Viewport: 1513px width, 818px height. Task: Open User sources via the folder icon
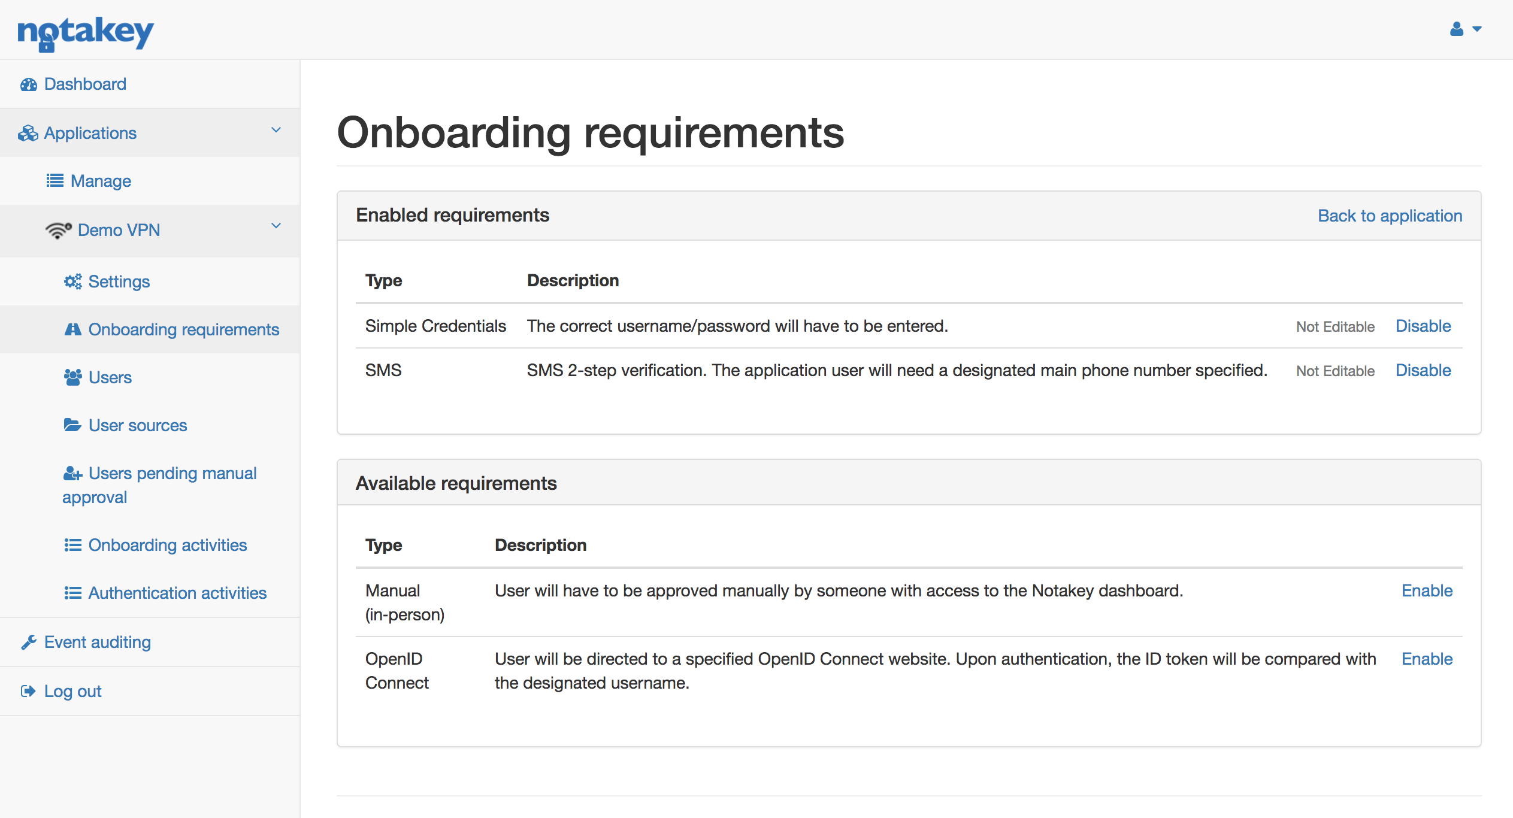(72, 425)
